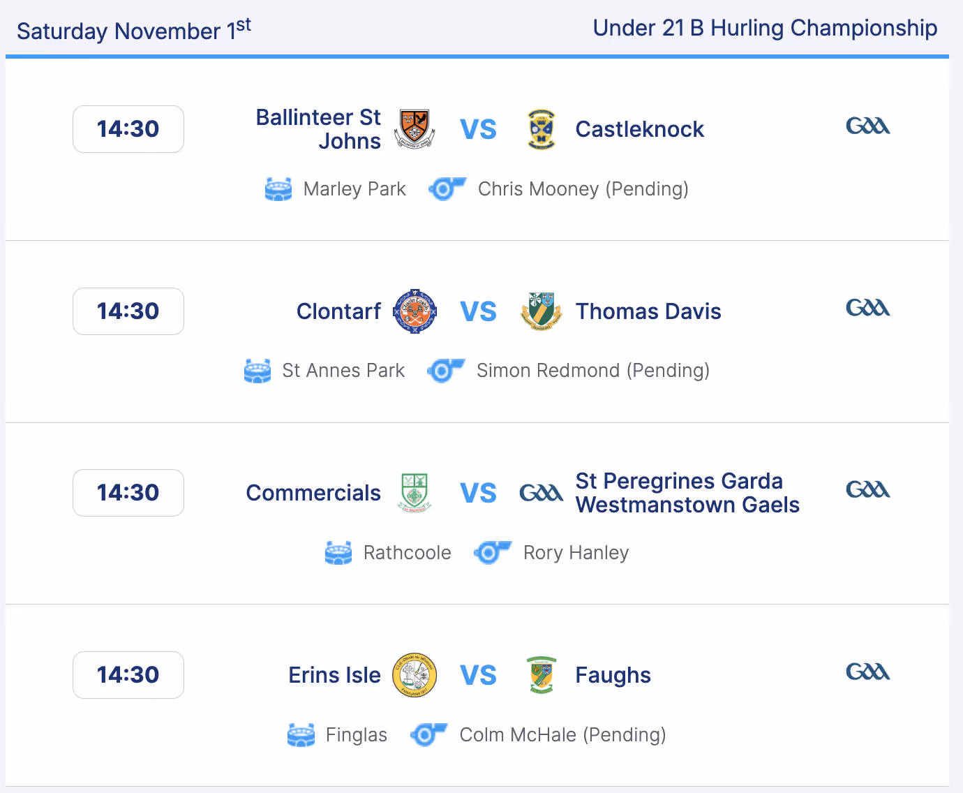The image size is (963, 793).
Task: Click referee Colm McHale (Pending)
Action: click(x=562, y=735)
